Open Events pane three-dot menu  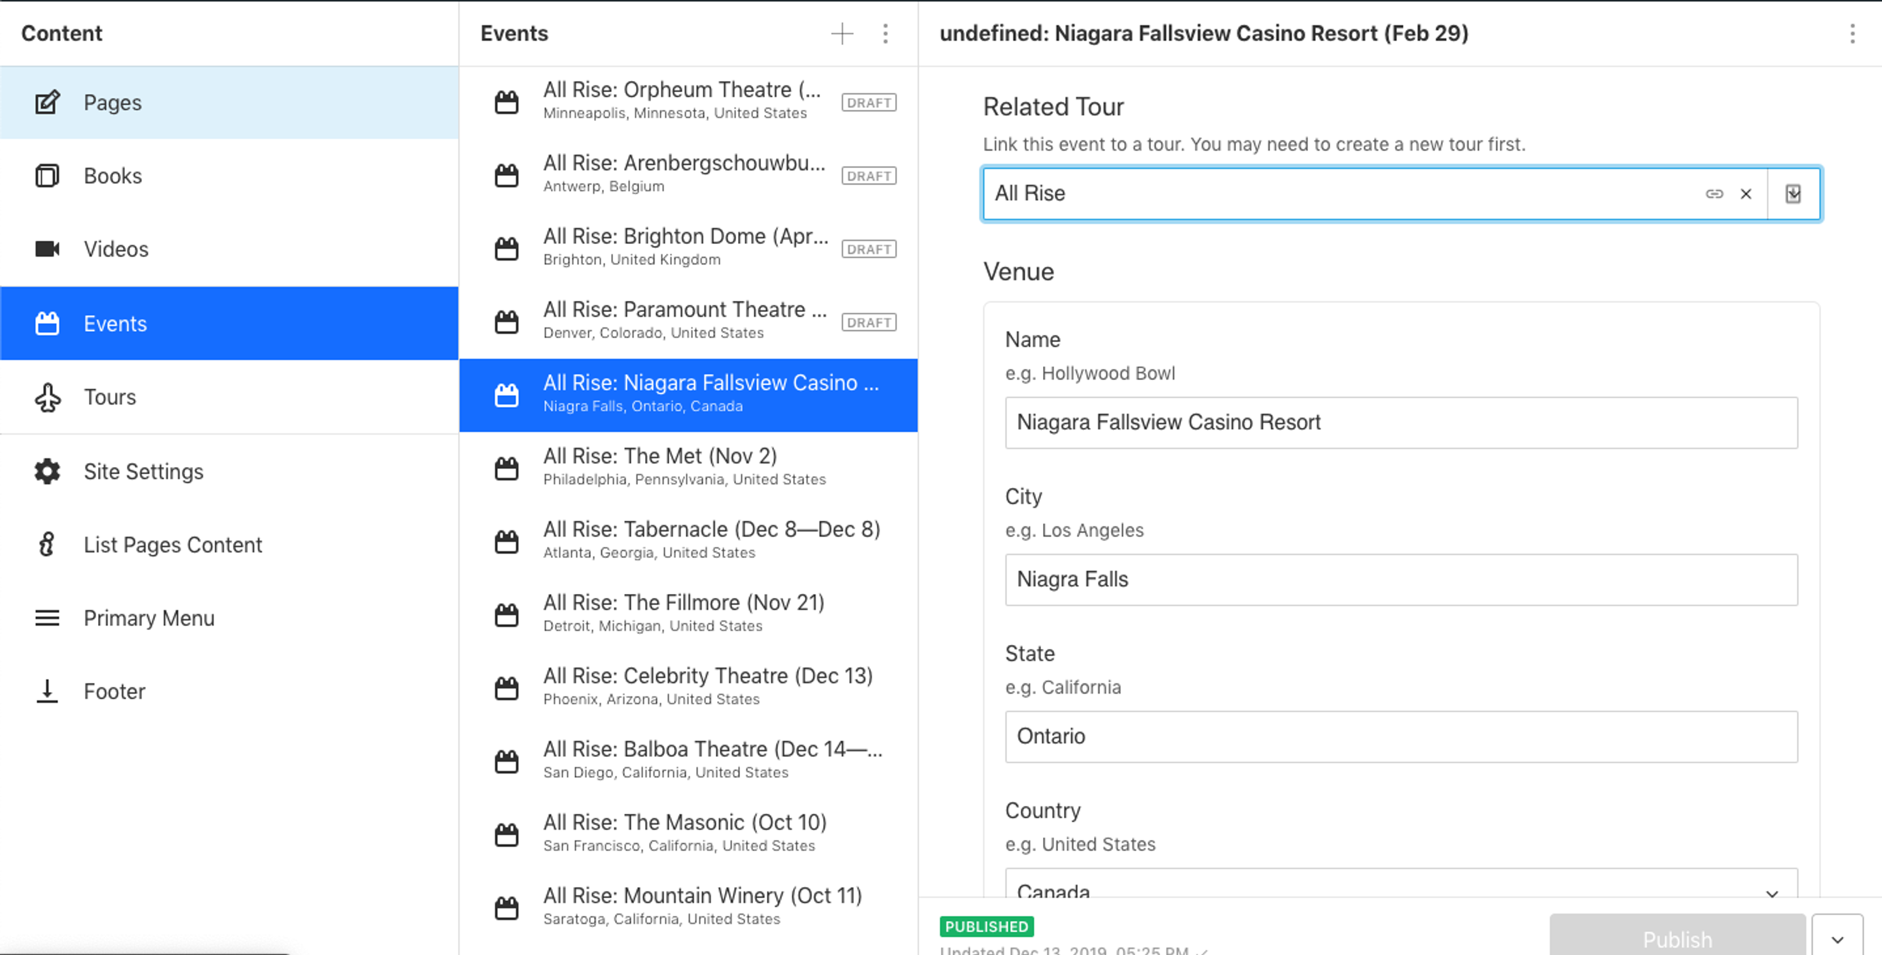pos(885,34)
